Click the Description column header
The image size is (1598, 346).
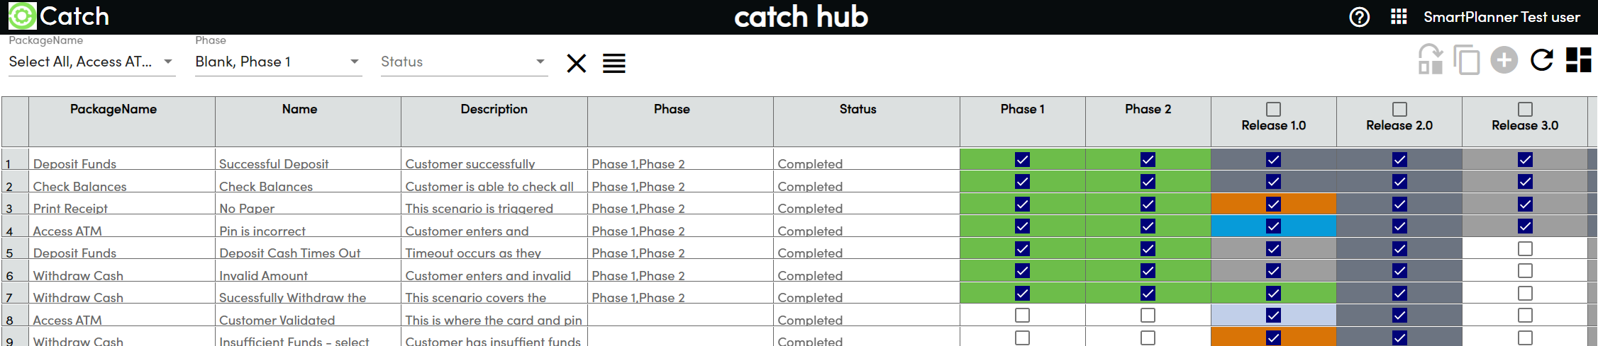pyautogui.click(x=494, y=109)
